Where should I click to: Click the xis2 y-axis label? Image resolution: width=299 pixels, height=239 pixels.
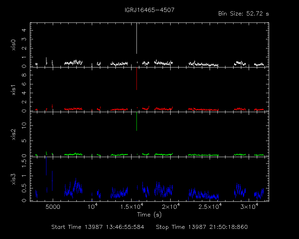tap(14, 134)
